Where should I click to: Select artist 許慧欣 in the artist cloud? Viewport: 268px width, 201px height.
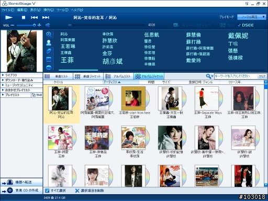tap(110, 41)
